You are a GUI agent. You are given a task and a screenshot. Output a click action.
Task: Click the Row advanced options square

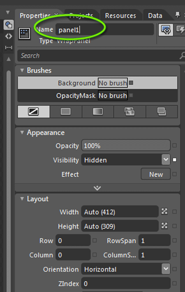95,241
